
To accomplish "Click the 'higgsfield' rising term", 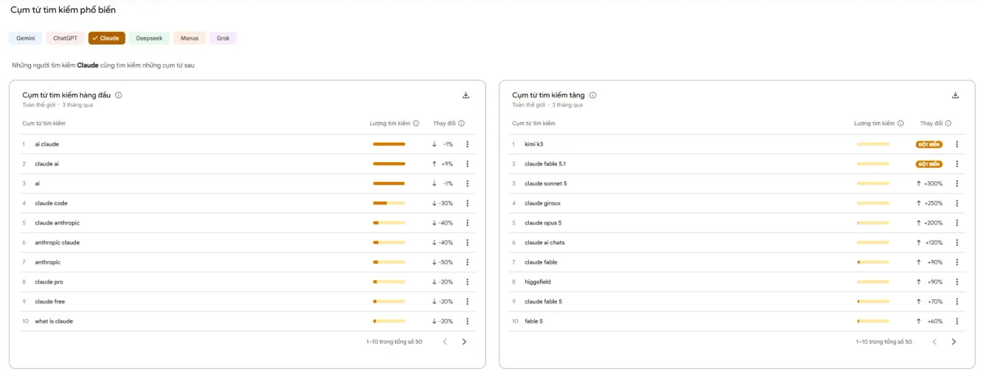I will tap(538, 282).
